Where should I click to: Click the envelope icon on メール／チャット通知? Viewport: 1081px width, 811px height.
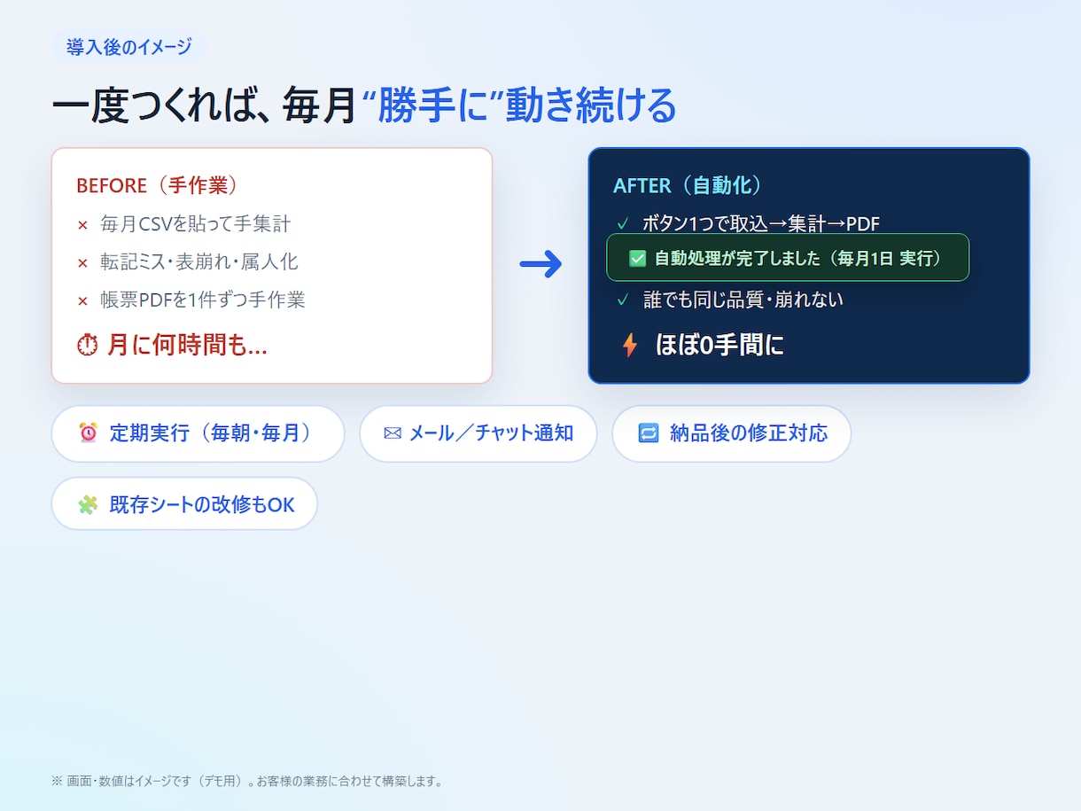(393, 433)
